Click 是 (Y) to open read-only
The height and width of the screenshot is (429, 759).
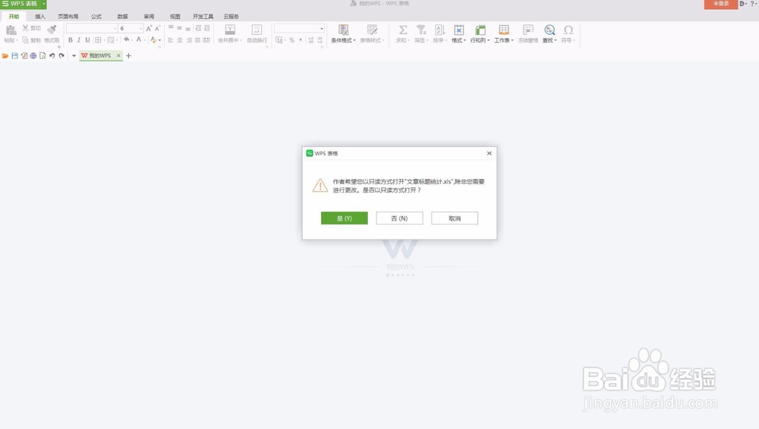coord(344,218)
